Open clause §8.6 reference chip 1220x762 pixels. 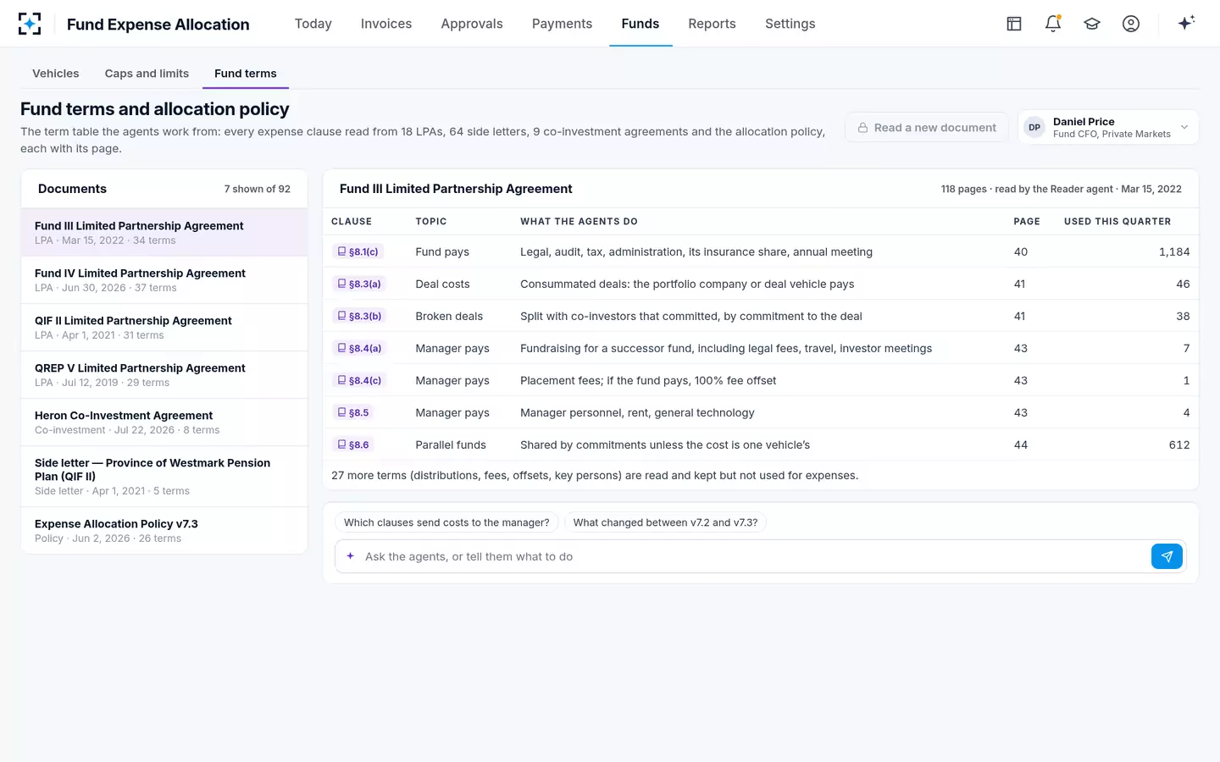[x=353, y=444]
